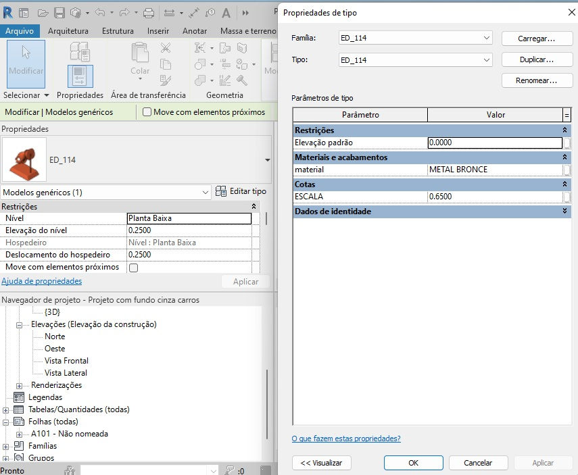Click the Revit R application logo
Viewport: 578px width, 475px height.
7,13
